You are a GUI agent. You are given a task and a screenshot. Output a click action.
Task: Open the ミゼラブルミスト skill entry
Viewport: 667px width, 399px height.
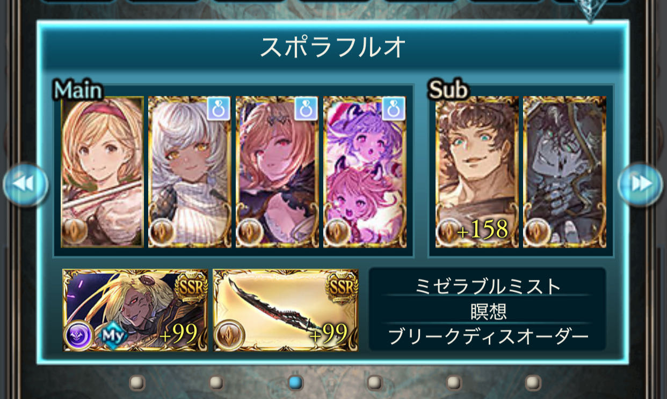tap(488, 286)
